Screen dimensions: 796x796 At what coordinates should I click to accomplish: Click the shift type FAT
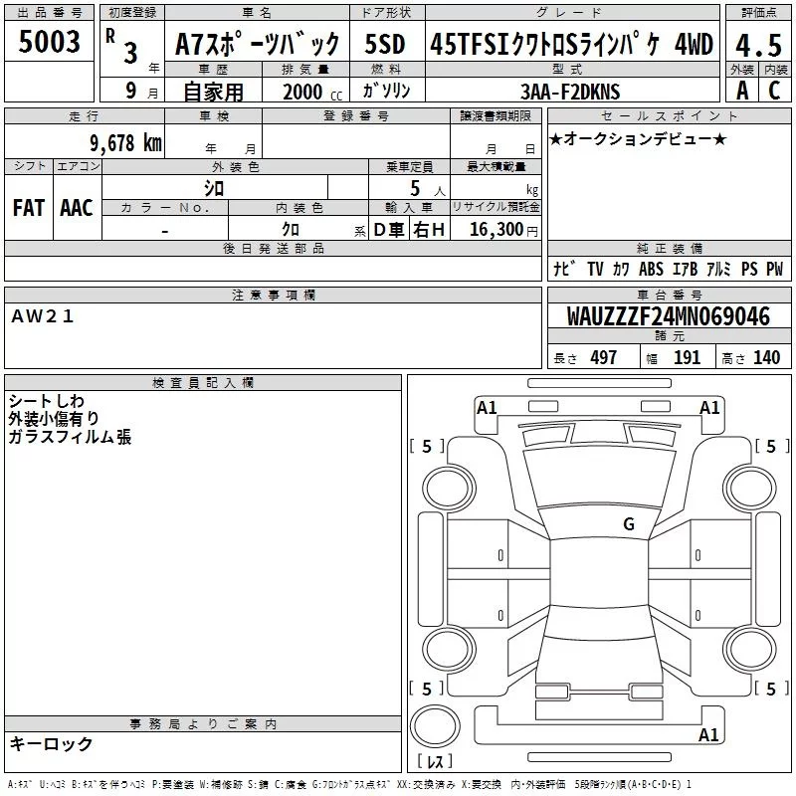point(29,208)
